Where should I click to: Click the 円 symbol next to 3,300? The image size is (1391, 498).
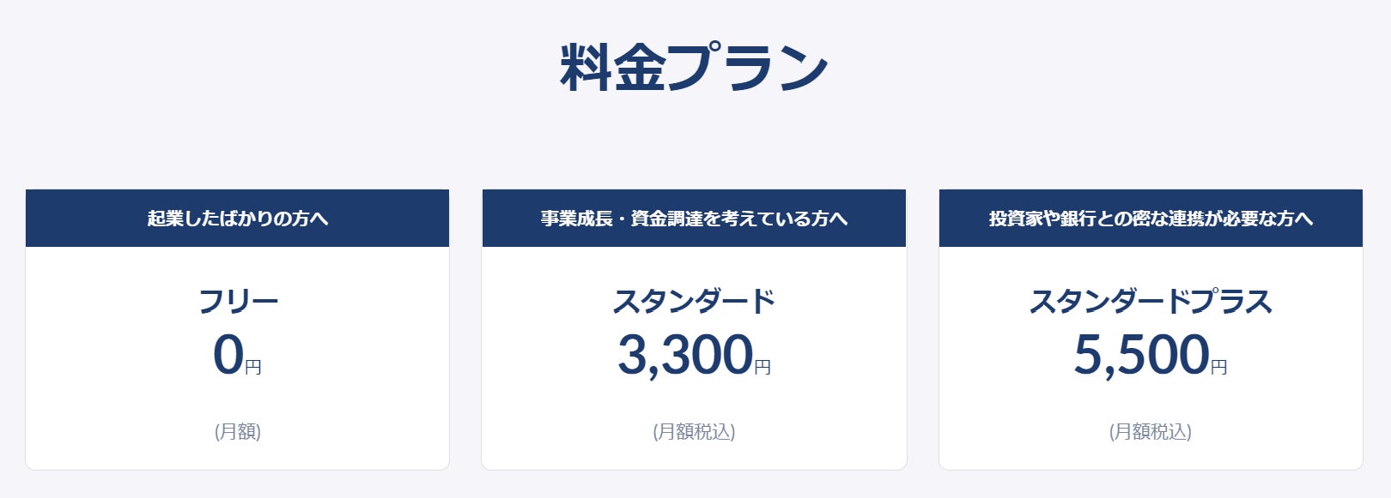pos(762,368)
